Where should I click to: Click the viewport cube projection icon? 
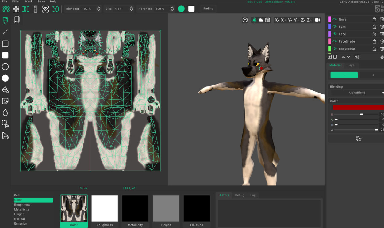click(245, 20)
